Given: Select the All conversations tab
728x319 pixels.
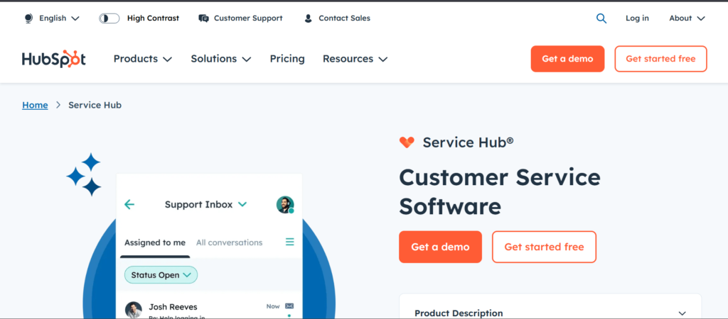Looking at the screenshot, I should [x=229, y=242].
